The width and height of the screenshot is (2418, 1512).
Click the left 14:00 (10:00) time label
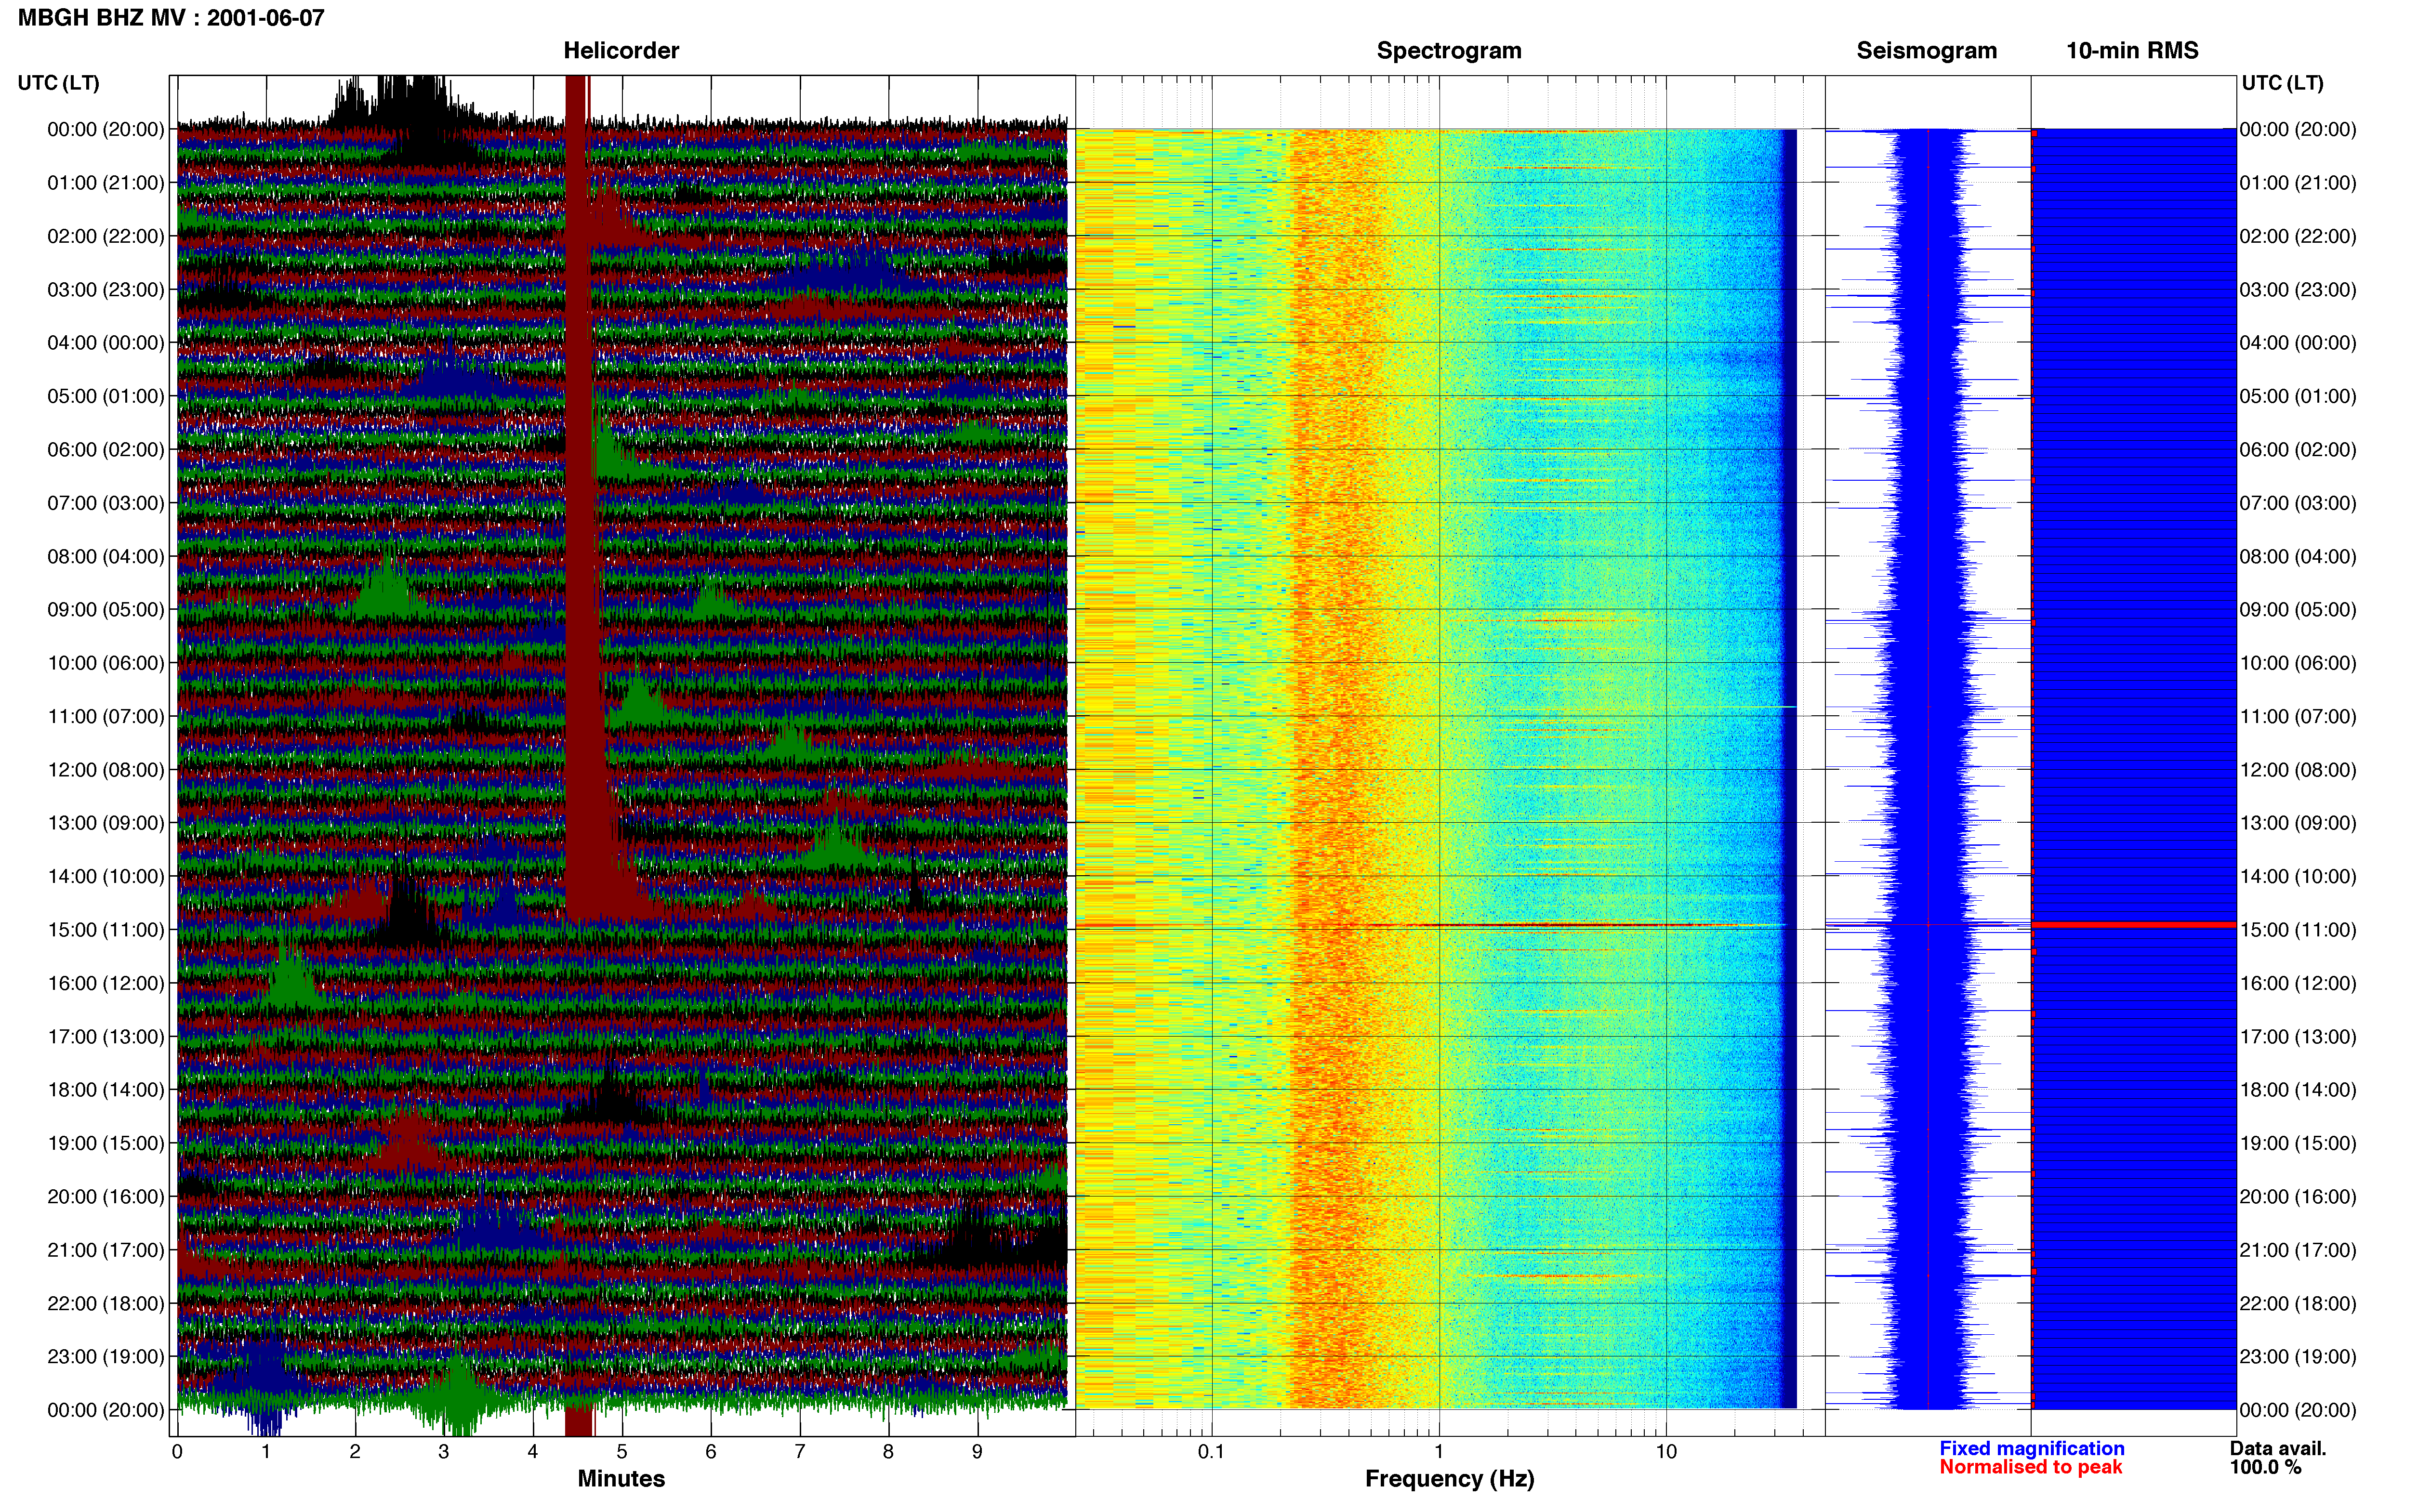[105, 876]
